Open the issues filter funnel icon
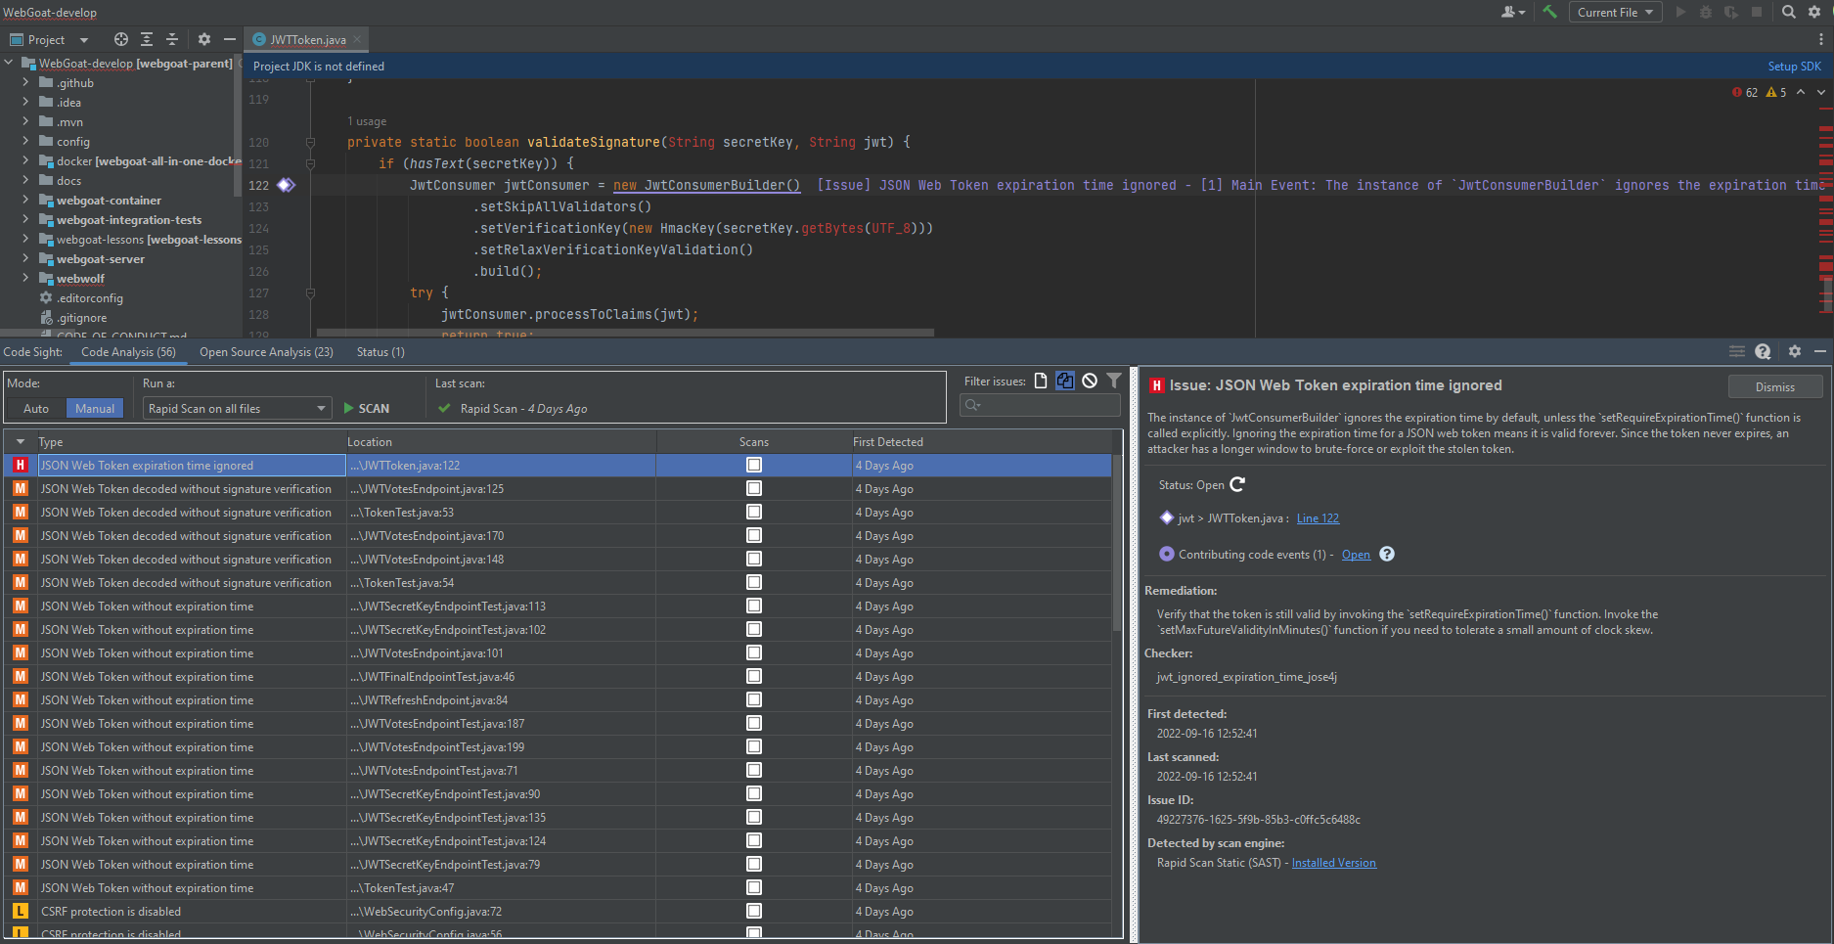The image size is (1834, 944). (1114, 381)
